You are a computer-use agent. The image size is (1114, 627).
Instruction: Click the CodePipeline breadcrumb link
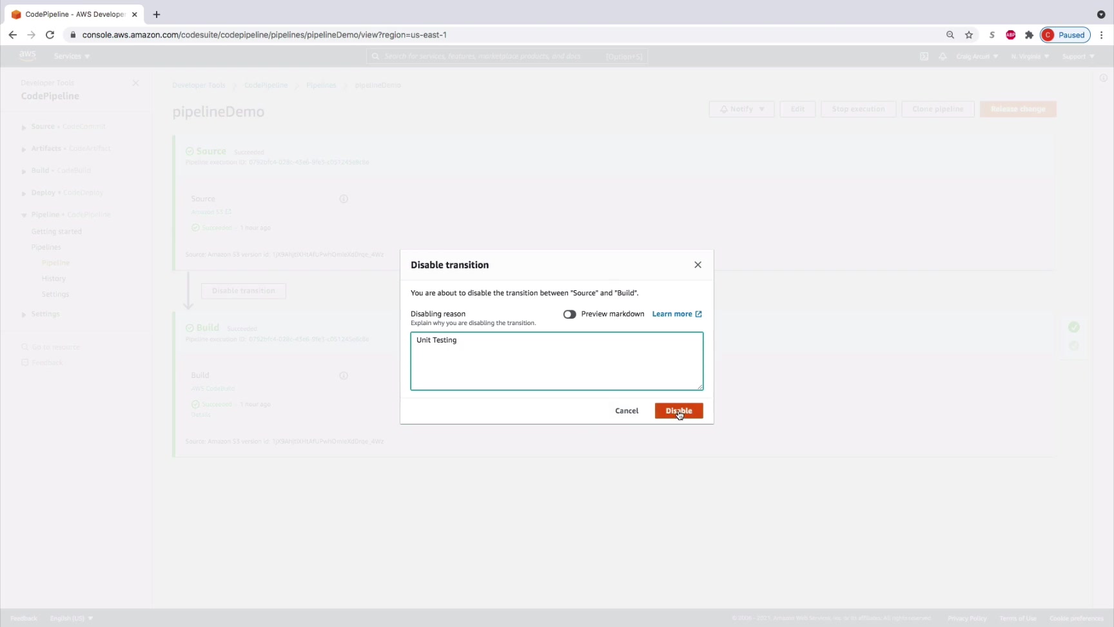266,85
